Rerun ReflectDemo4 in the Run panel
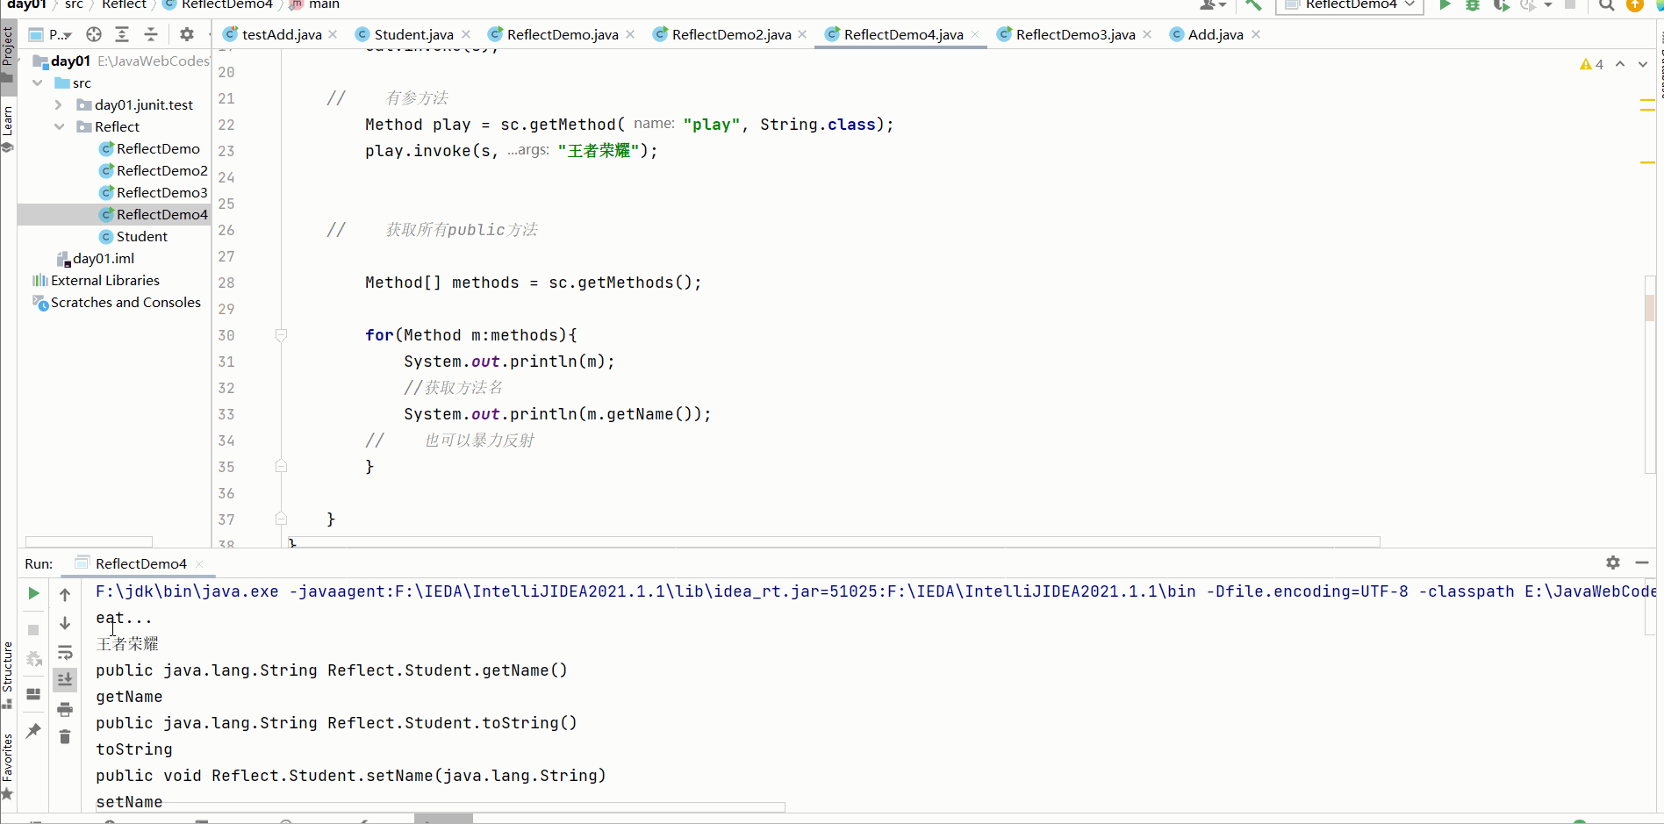This screenshot has height=824, width=1664. [x=33, y=593]
